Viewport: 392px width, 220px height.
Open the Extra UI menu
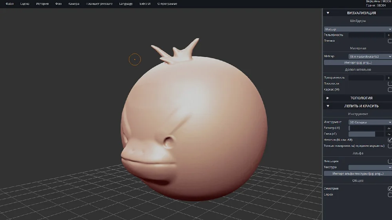pos(145,4)
